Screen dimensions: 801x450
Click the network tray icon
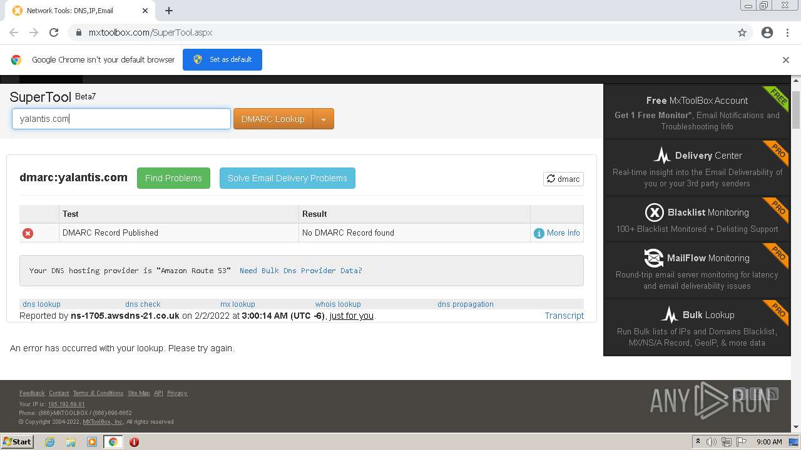click(x=727, y=442)
